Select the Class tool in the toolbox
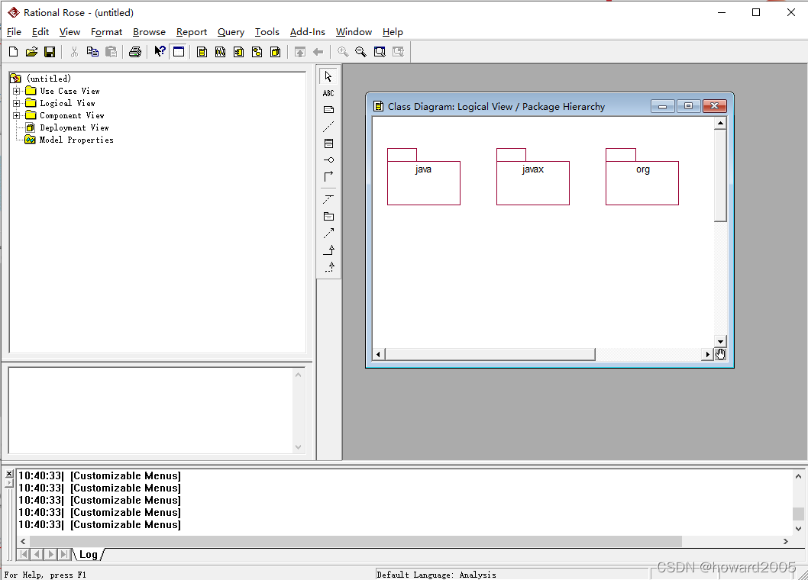This screenshot has height=580, width=808. (x=328, y=143)
